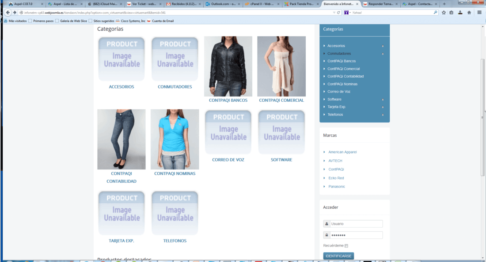Switch to the Recibidos Gmail tab
486x262 pixels.
(x=183, y=4)
